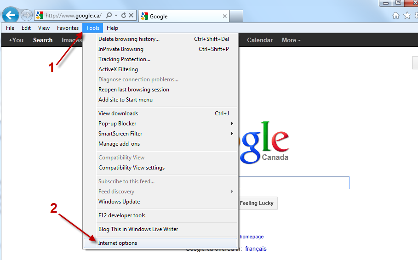Click Windows Update entry

[160, 202]
